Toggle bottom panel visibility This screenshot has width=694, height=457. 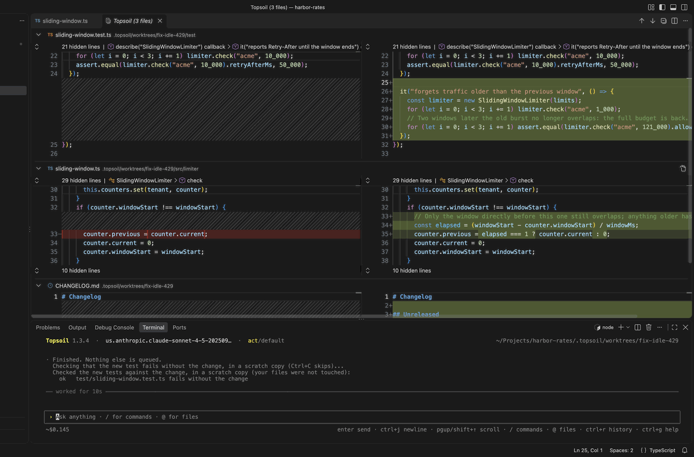coord(673,8)
